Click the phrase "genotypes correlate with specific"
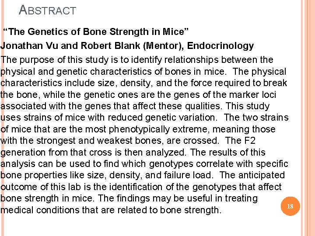315x236 pixels. (x=218, y=164)
